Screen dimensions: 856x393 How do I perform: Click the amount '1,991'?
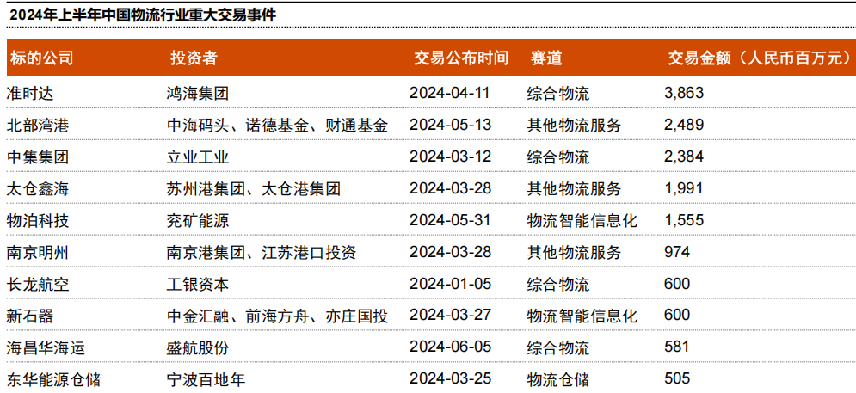click(683, 189)
